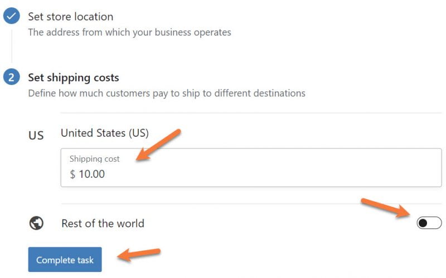This screenshot has width=446, height=278.
Task: Click the completed step checkmark icon
Action: pyautogui.click(x=11, y=17)
